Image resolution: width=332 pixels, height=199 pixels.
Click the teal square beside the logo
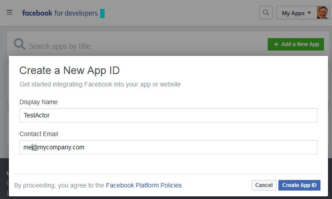point(102,13)
